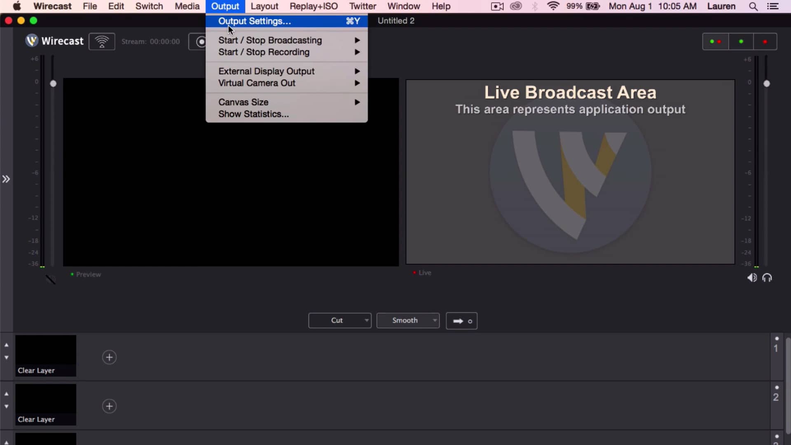The width and height of the screenshot is (791, 445).
Task: Click the red Live status dot
Action: [x=414, y=272]
